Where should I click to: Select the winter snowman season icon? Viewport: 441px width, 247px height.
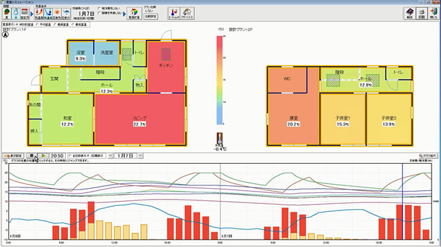16,13
